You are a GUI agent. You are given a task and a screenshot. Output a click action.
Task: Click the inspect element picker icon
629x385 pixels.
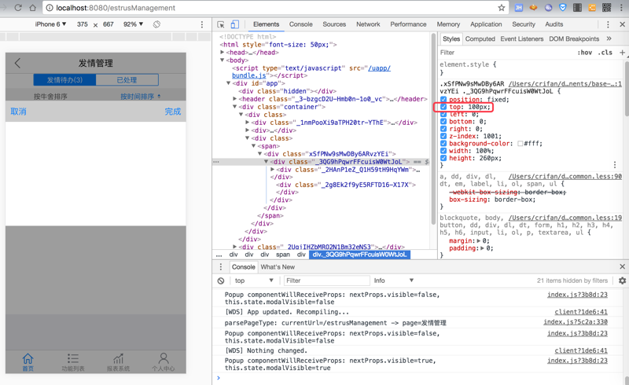(x=221, y=24)
